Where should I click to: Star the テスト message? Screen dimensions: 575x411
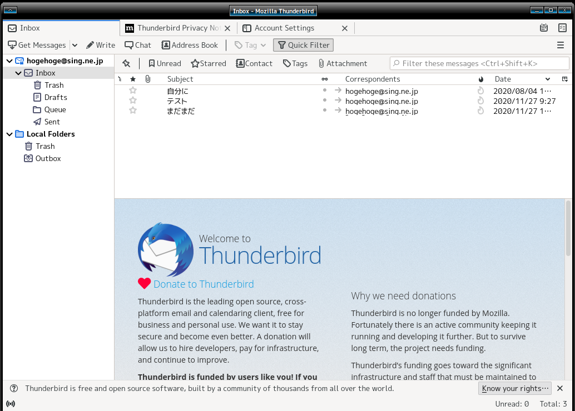pyautogui.click(x=133, y=101)
